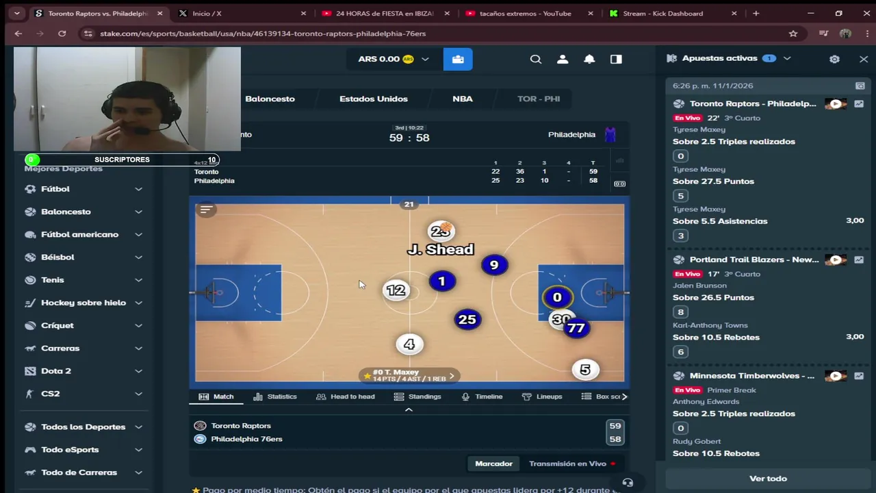Select the Marcador toggle

click(493, 464)
